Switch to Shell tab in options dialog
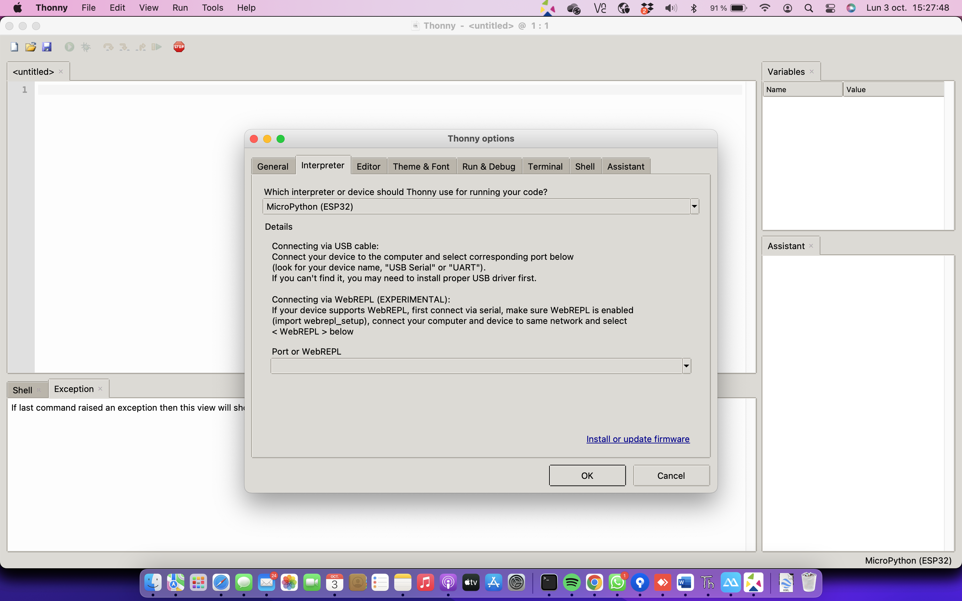 pyautogui.click(x=585, y=167)
